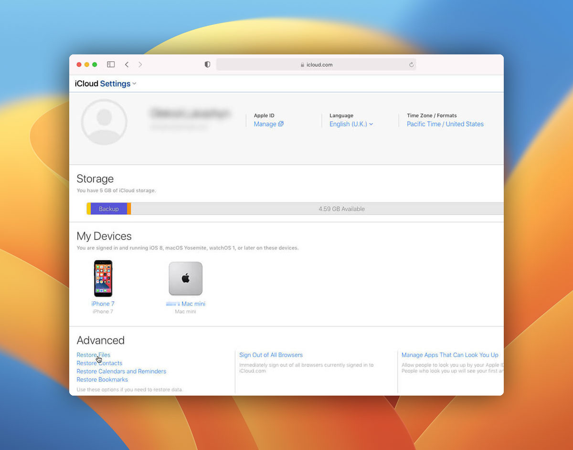Click the Restore Bookmarks link

coord(102,379)
